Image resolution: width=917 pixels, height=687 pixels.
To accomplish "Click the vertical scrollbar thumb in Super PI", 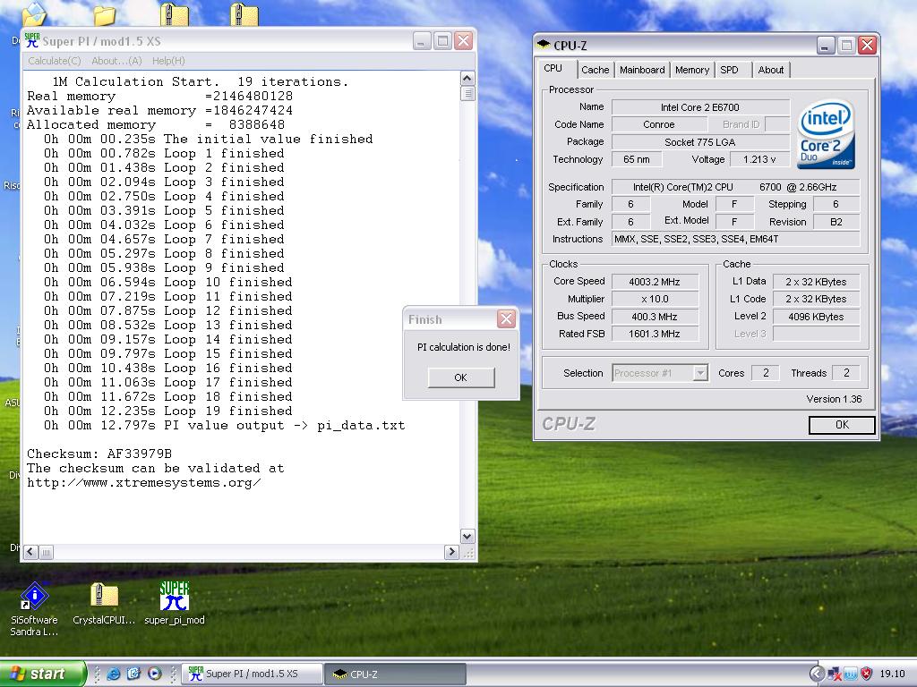I will [x=467, y=93].
